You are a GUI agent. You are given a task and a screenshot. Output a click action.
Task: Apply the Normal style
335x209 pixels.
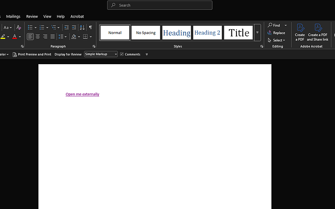coord(115,33)
